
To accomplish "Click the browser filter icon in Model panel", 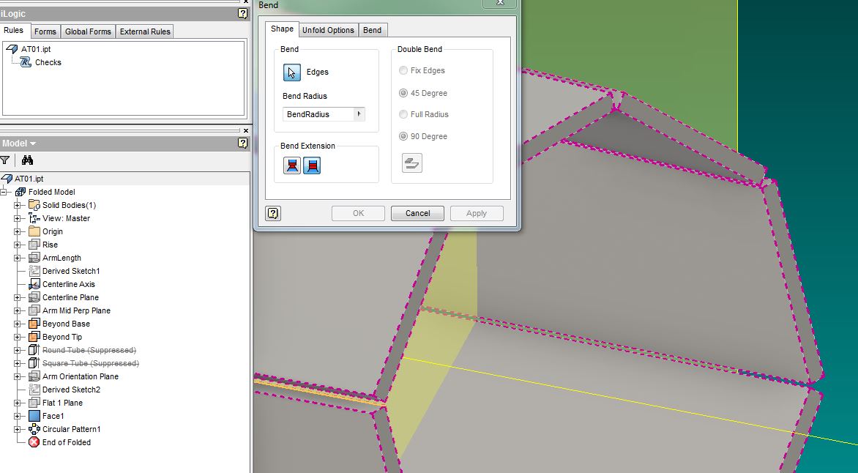I will [x=6, y=159].
